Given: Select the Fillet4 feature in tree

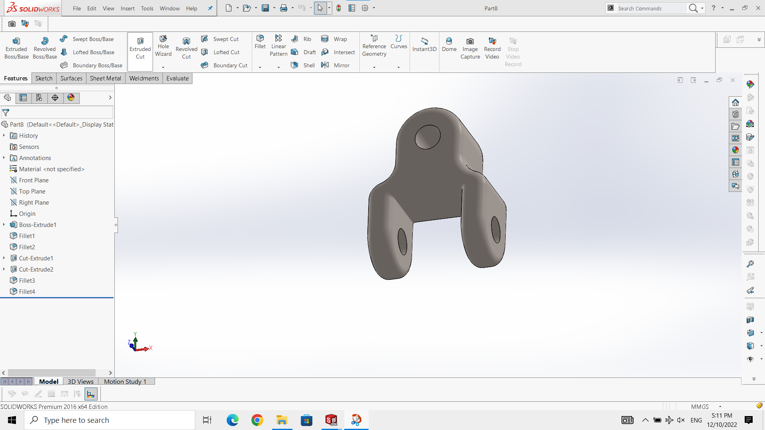Looking at the screenshot, I should 22,292.
